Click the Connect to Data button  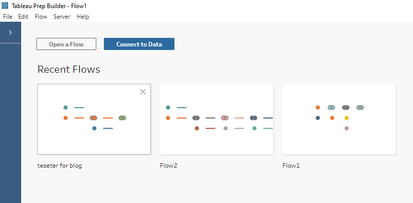[x=139, y=44]
